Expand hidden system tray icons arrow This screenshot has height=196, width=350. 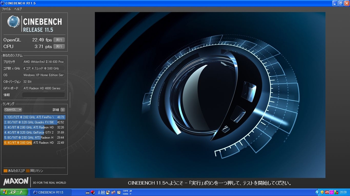[x=318, y=192]
